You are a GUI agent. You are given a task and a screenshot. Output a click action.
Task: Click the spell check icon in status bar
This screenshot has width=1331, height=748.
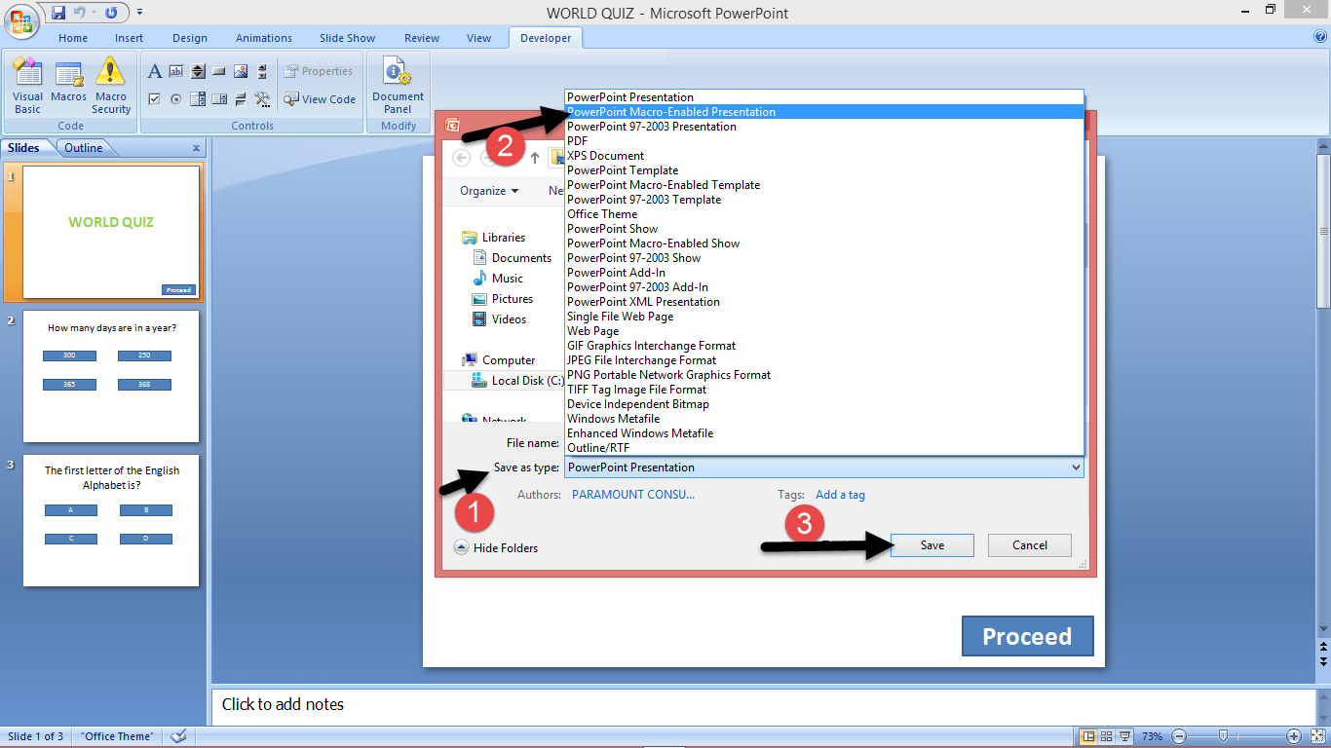click(179, 736)
